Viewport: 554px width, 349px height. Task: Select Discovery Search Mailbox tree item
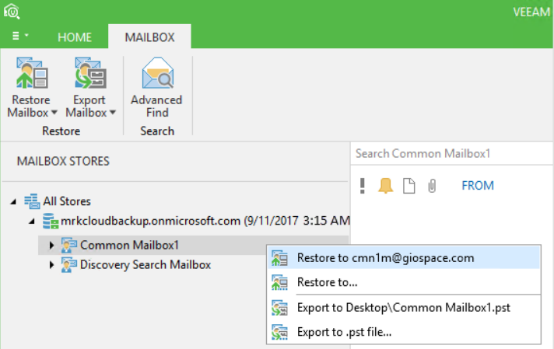point(146,264)
